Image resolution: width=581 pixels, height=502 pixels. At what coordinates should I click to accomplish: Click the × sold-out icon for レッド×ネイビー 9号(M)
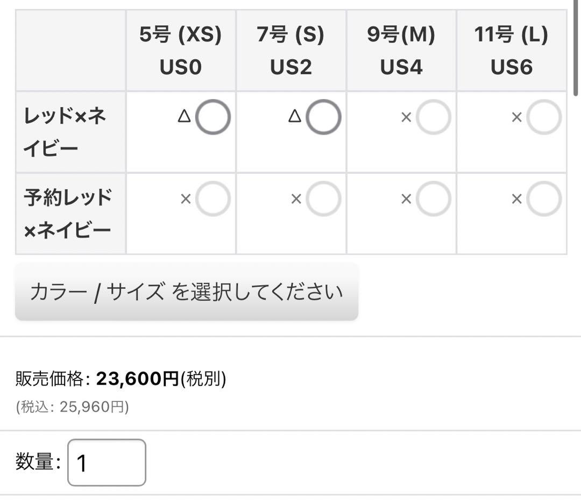pyautogui.click(x=406, y=117)
